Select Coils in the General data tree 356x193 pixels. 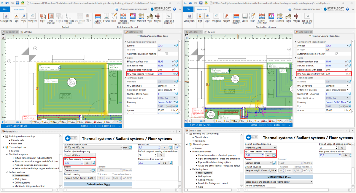[201, 187]
